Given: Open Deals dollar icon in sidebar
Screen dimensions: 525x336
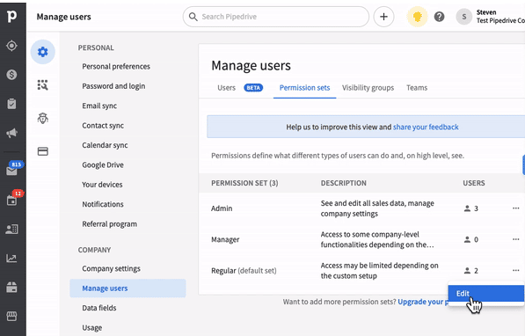Looking at the screenshot, I should [x=11, y=75].
